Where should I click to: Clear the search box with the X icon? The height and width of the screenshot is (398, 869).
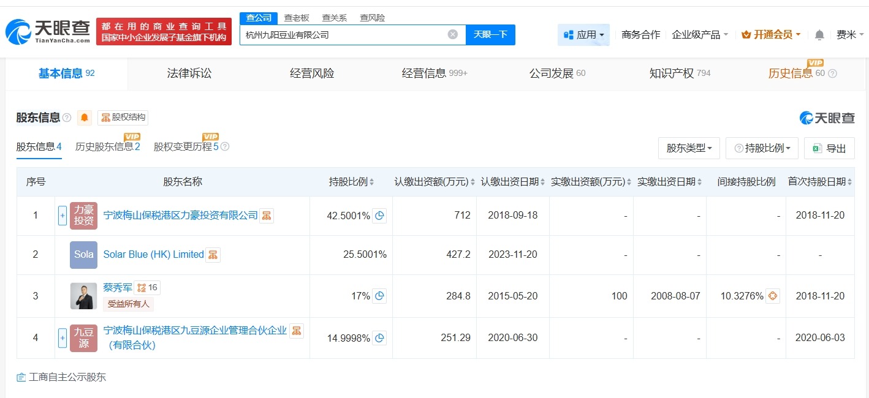453,34
